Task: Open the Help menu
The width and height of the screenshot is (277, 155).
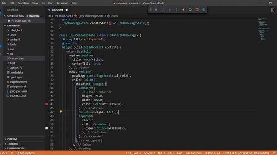Action: point(74,3)
